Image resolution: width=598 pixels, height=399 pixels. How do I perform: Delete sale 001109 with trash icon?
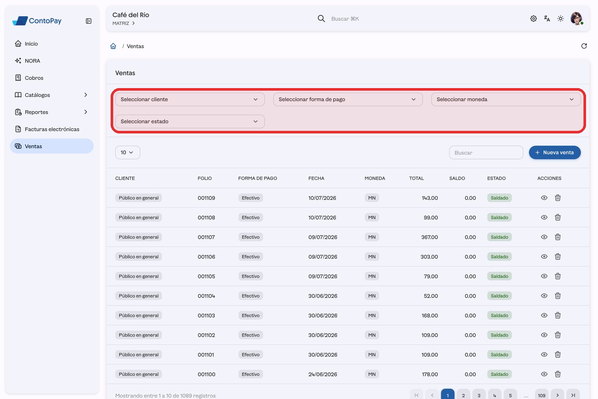pos(557,198)
